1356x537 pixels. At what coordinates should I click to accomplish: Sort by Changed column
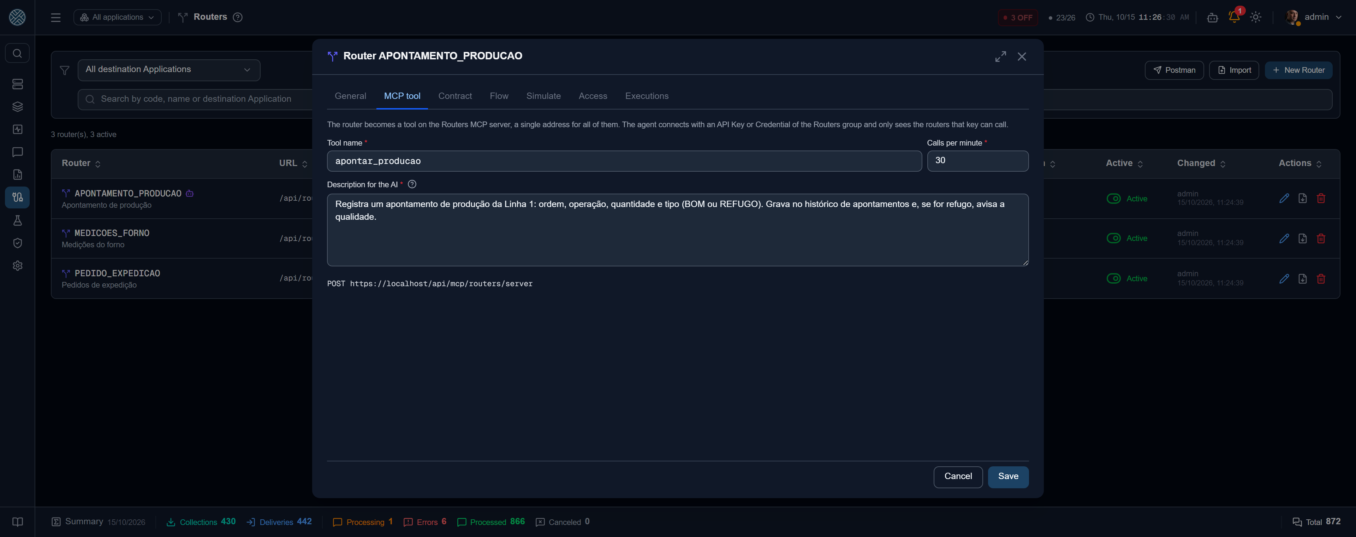(1201, 164)
